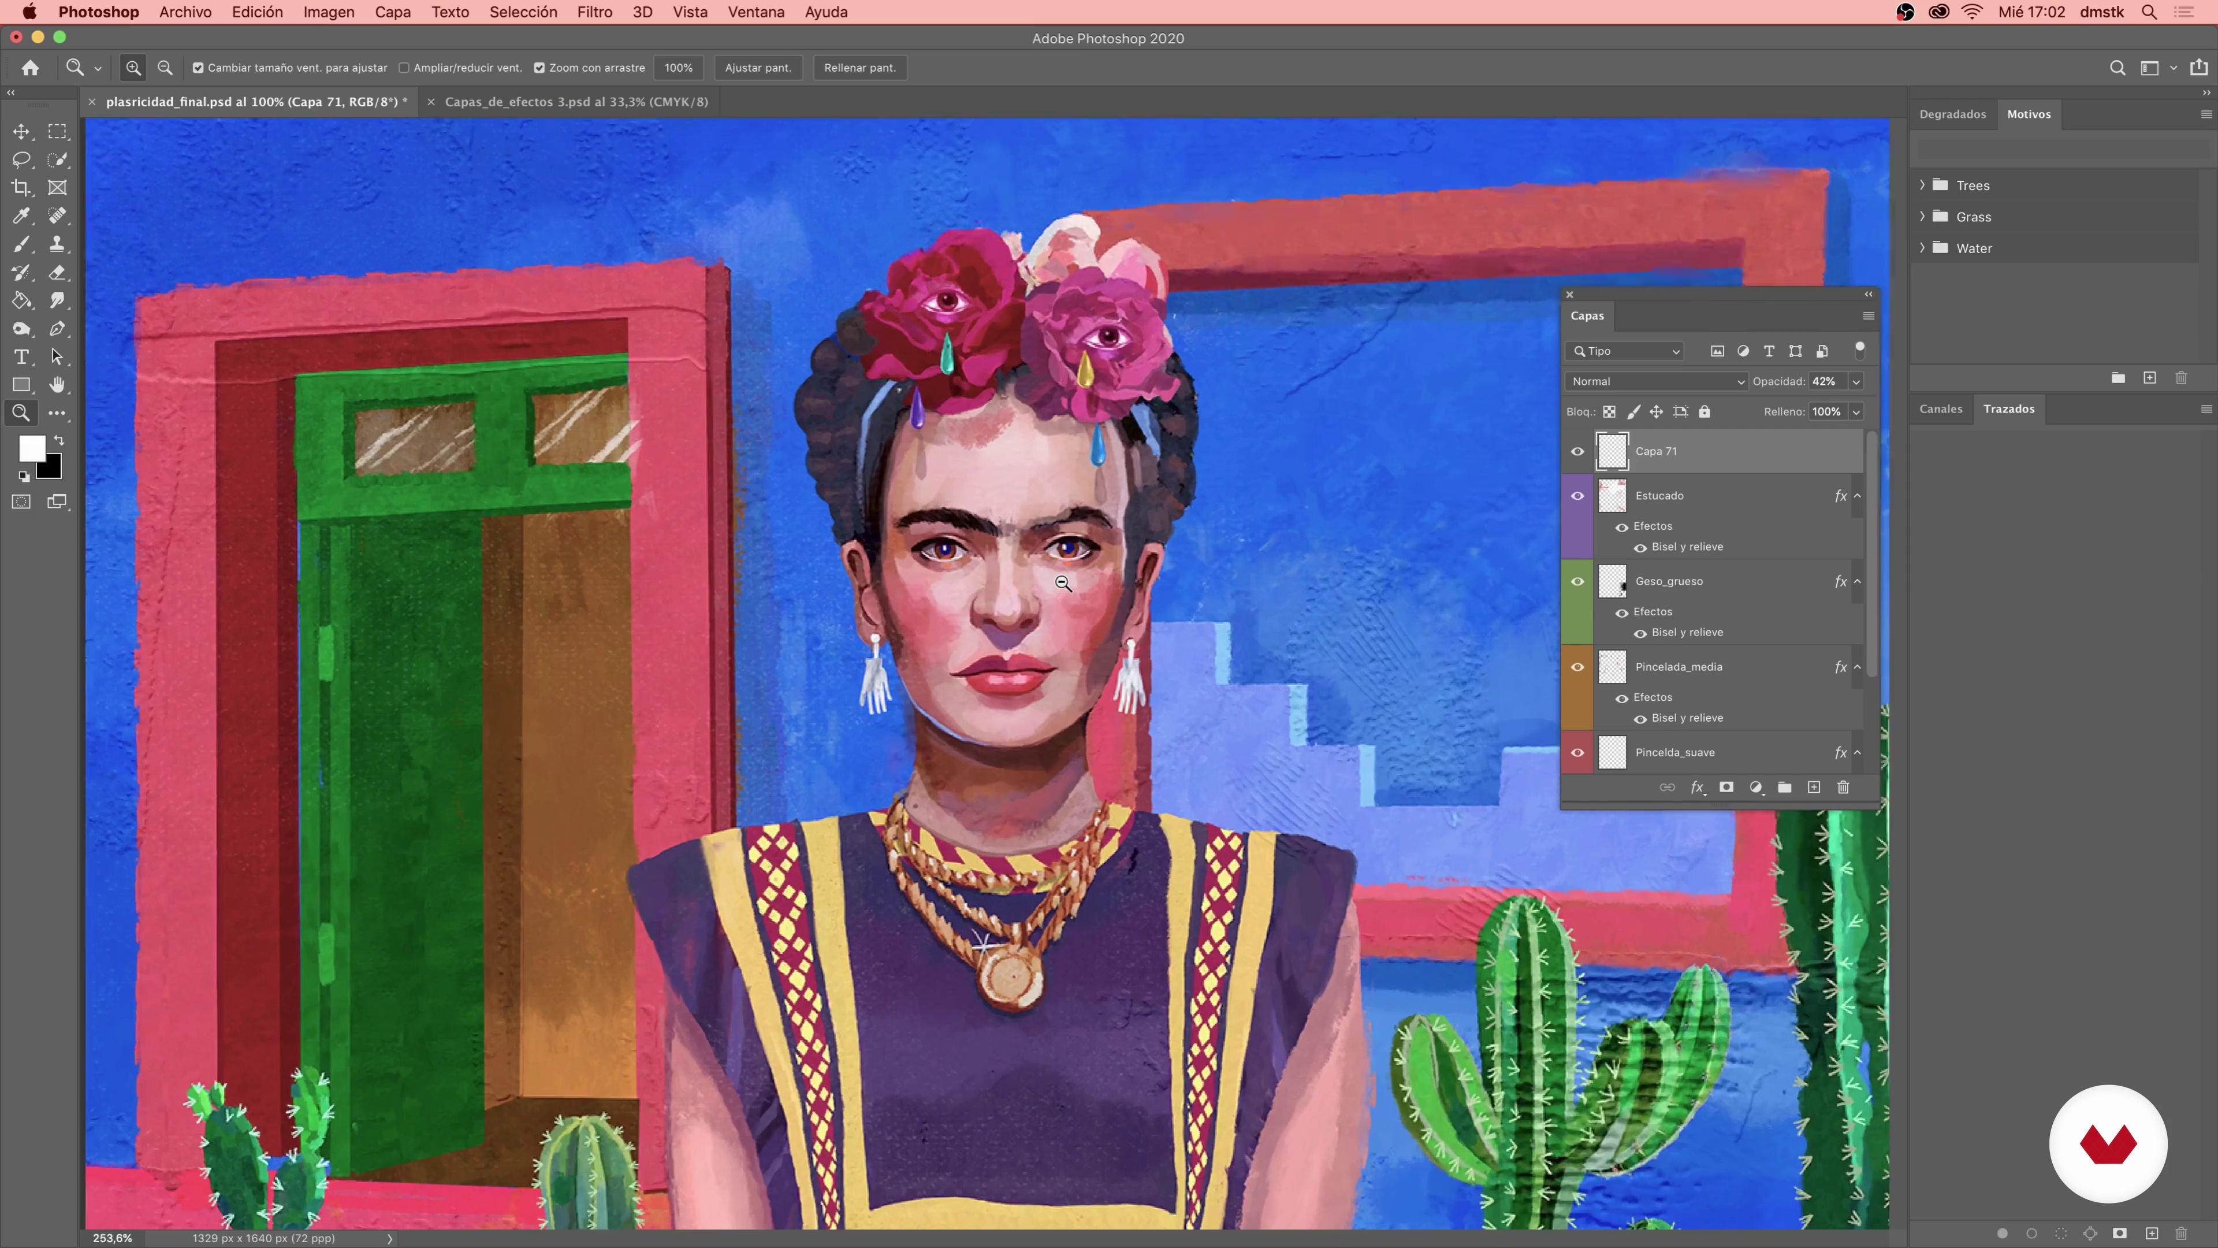Open the Tipo layer filter dropdown
This screenshot has height=1248, width=2218.
tap(1625, 351)
